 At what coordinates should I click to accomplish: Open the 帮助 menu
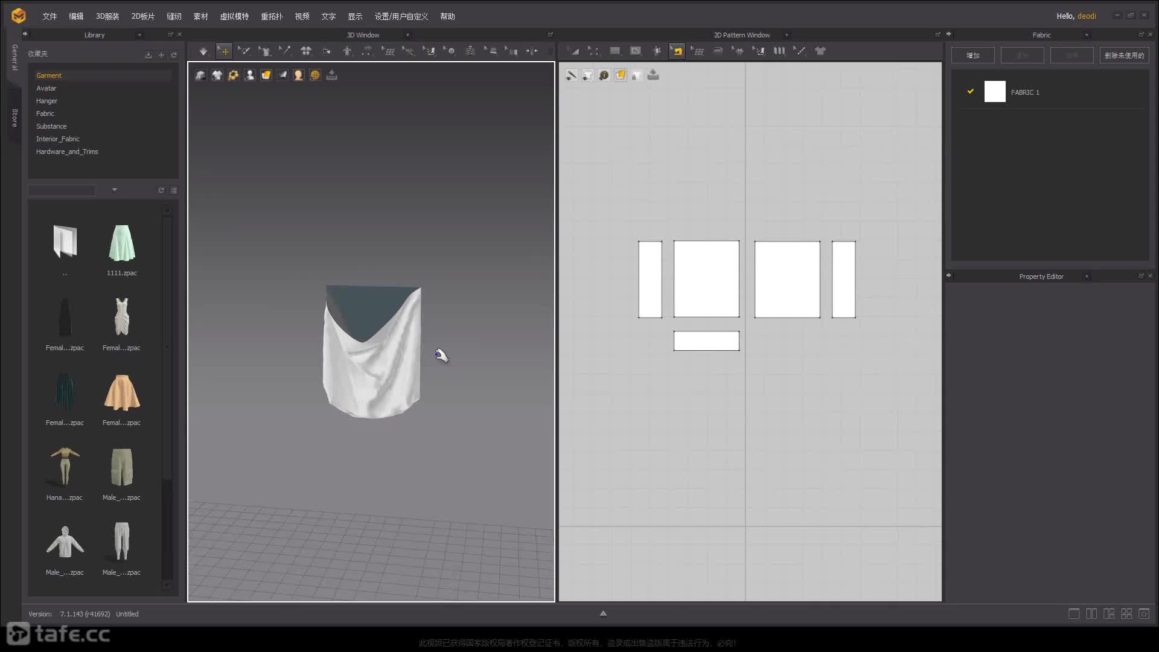pyautogui.click(x=447, y=16)
